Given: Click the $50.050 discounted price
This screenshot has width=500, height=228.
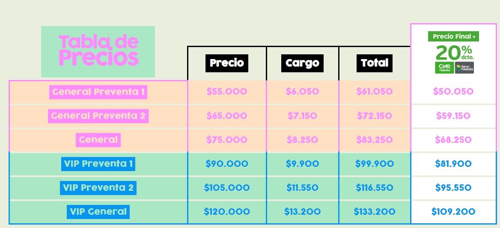Looking at the screenshot, I should click(x=453, y=92).
